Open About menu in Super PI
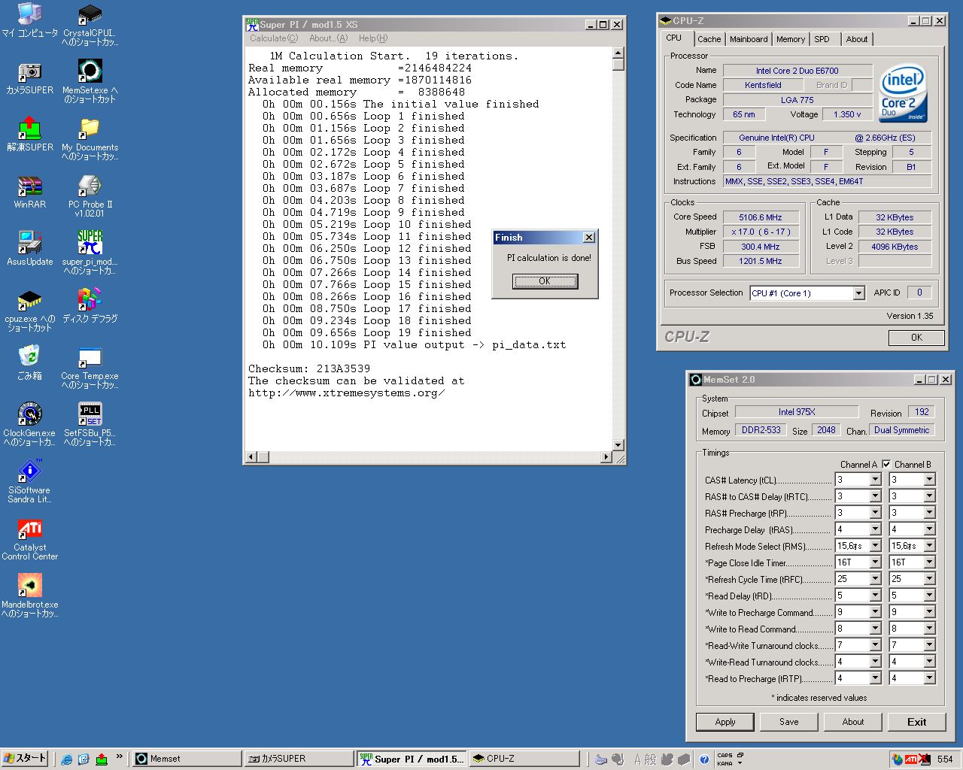The image size is (963, 770). coord(328,38)
